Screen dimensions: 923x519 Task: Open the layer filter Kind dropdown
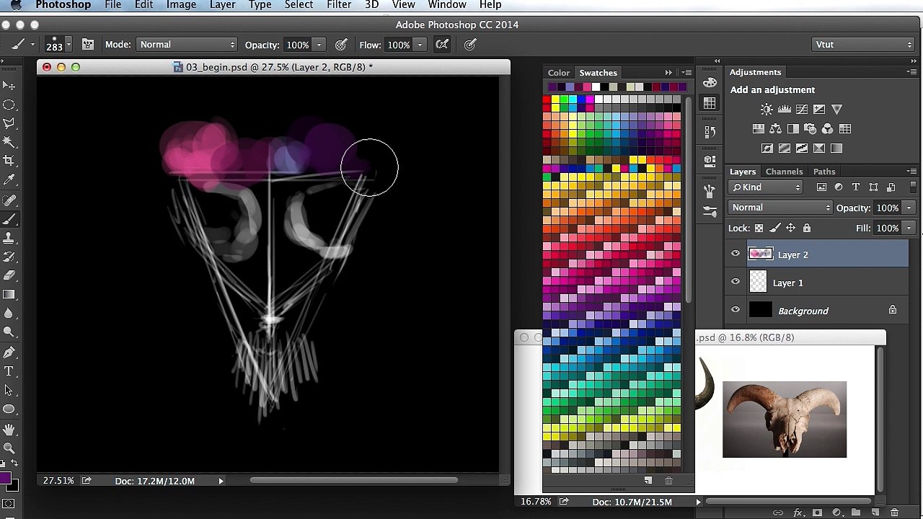pos(765,187)
